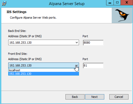This screenshot has height=104, width=133.
Task: Click the "Alpana Server Setup" window title
Action: pyautogui.click(x=67, y=4)
